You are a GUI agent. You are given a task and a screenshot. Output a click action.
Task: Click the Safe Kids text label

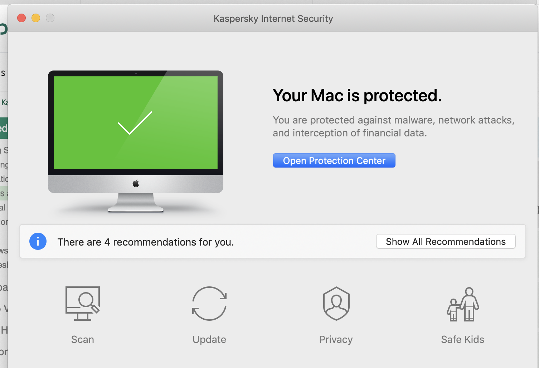pyautogui.click(x=463, y=339)
